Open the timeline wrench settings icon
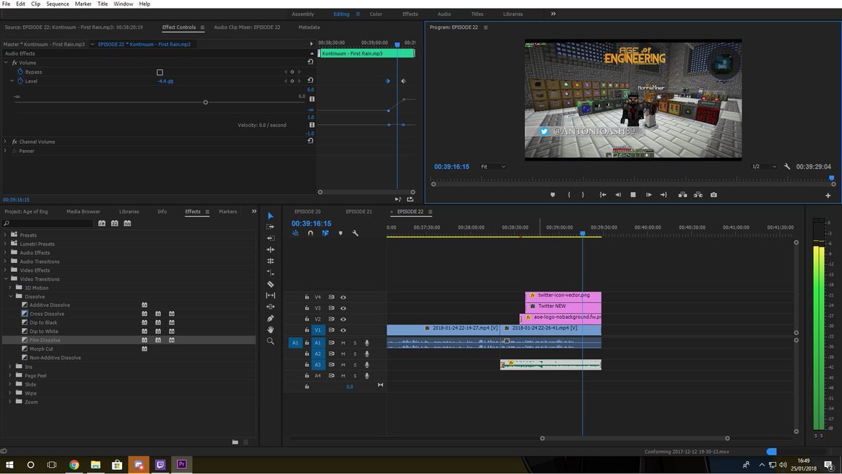Screen dimensions: 842x474 click(354, 233)
